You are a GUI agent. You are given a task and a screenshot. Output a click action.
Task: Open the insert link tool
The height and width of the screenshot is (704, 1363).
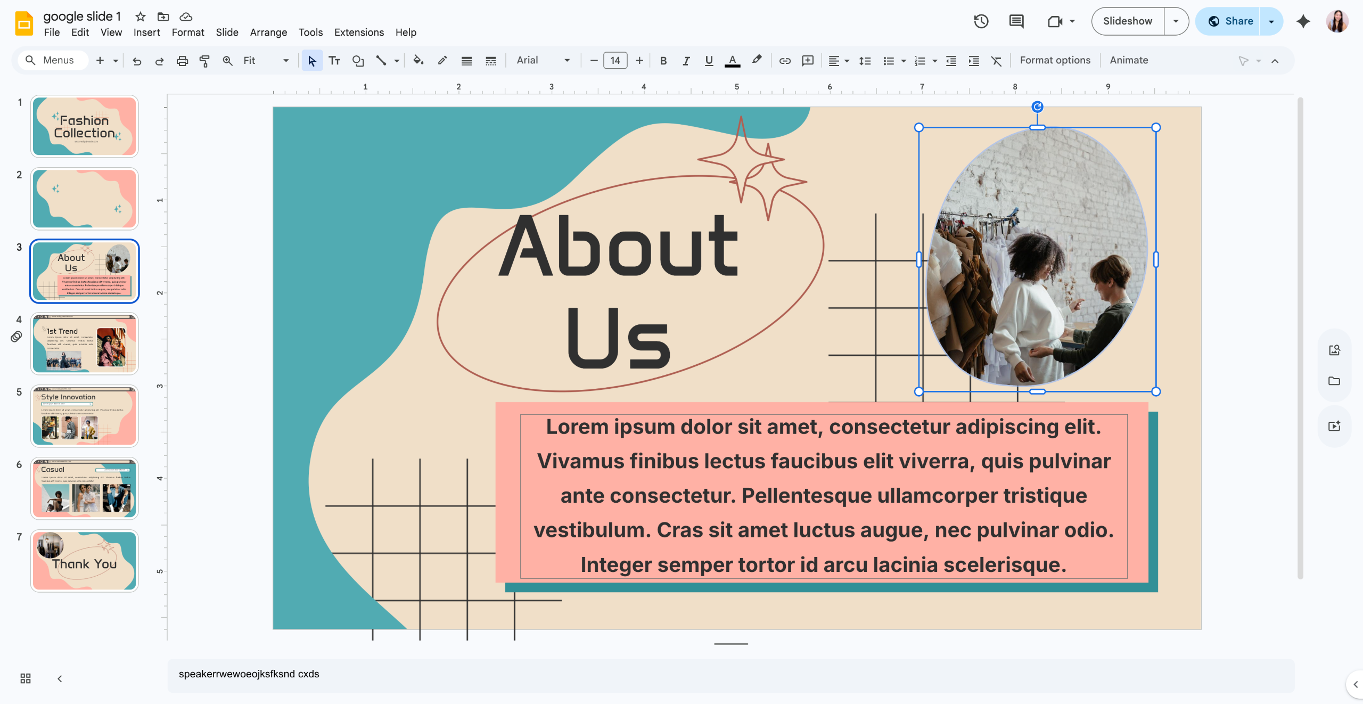785,61
